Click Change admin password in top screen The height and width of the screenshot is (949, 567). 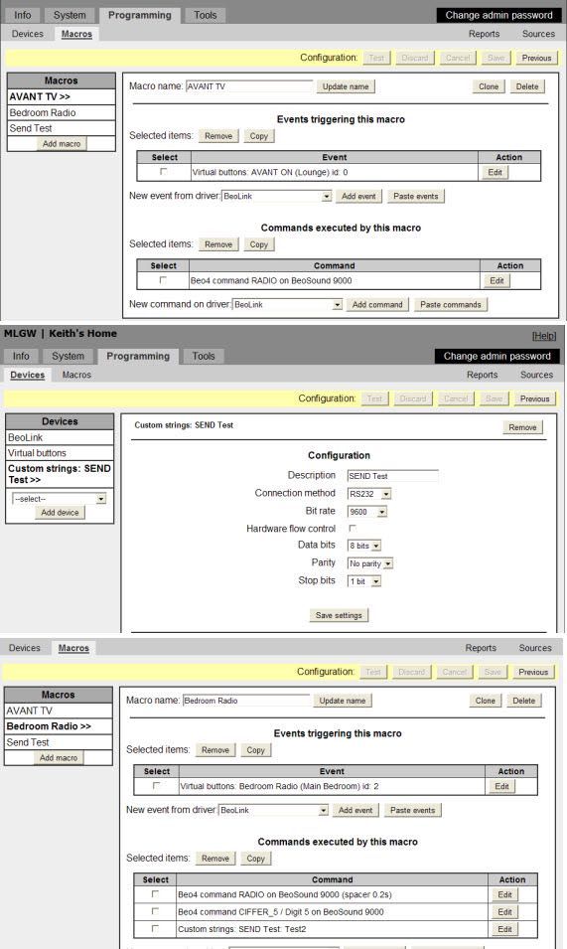(498, 15)
